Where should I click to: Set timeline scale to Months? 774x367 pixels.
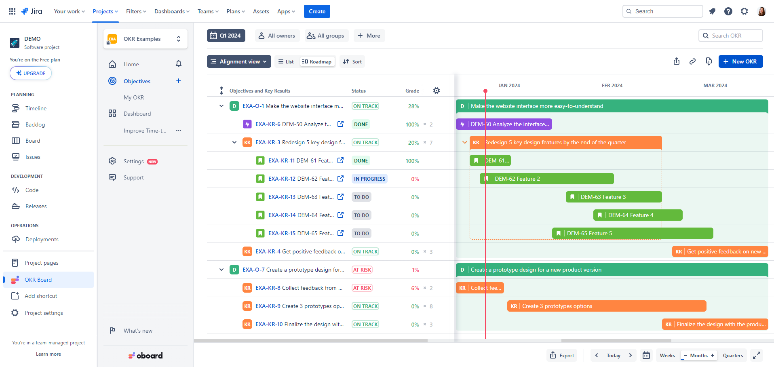[699, 355]
